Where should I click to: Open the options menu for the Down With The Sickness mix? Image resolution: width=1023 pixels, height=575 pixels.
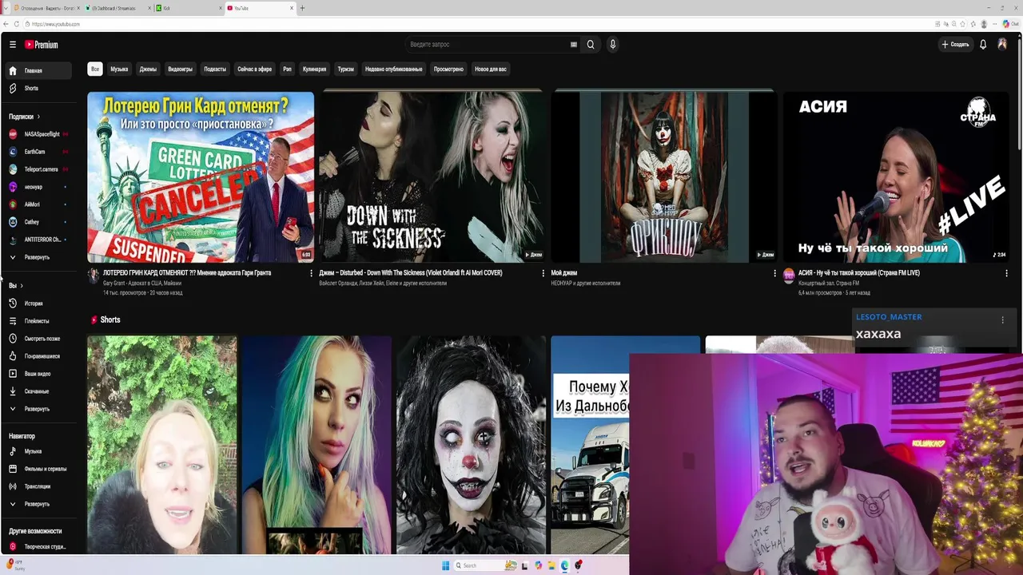coord(543,273)
